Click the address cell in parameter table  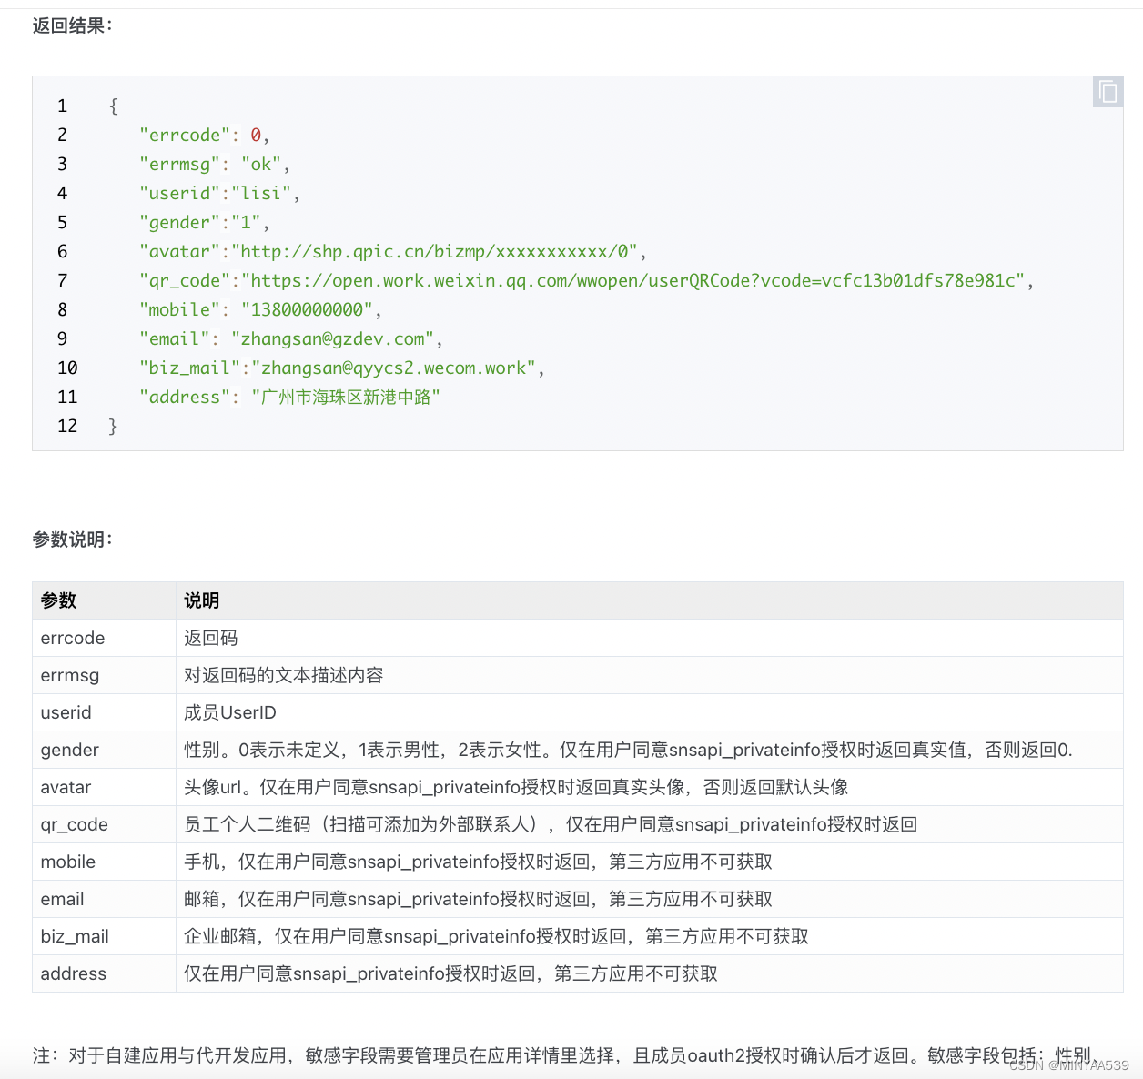[104, 973]
